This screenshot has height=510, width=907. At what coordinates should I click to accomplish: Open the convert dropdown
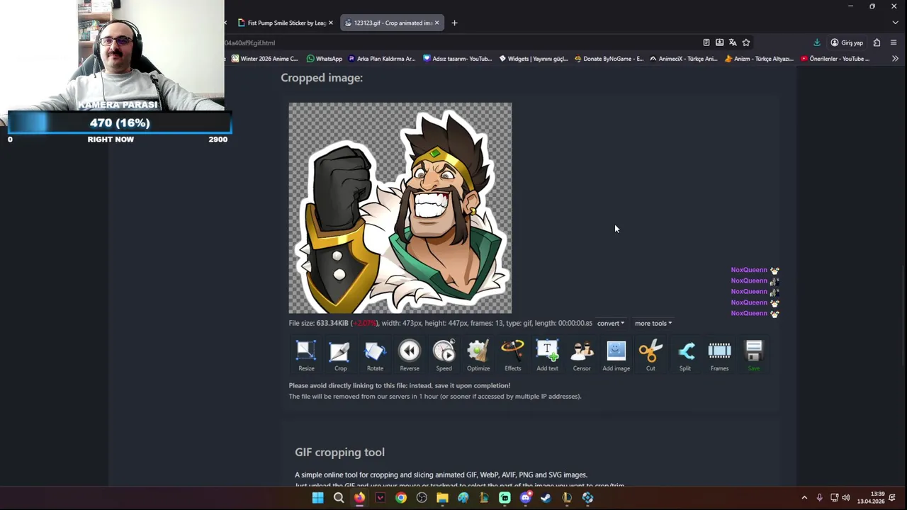611,323
